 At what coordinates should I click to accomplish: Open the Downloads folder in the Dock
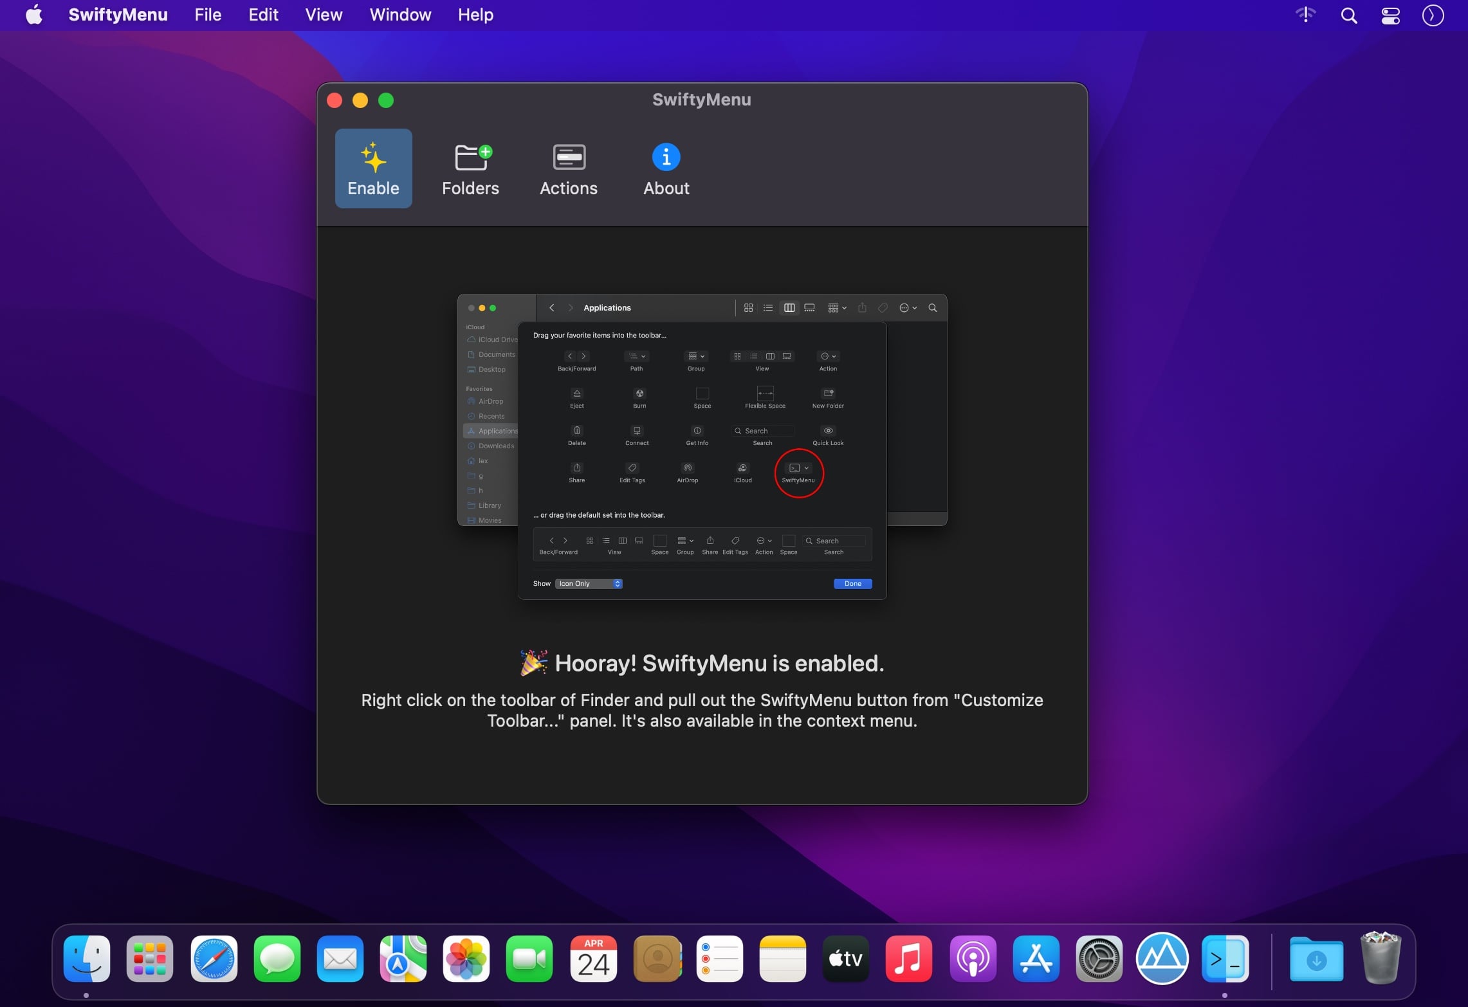click(1316, 959)
